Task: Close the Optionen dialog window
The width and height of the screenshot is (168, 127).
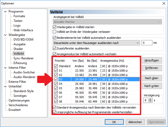Action: [x=164, y=3]
